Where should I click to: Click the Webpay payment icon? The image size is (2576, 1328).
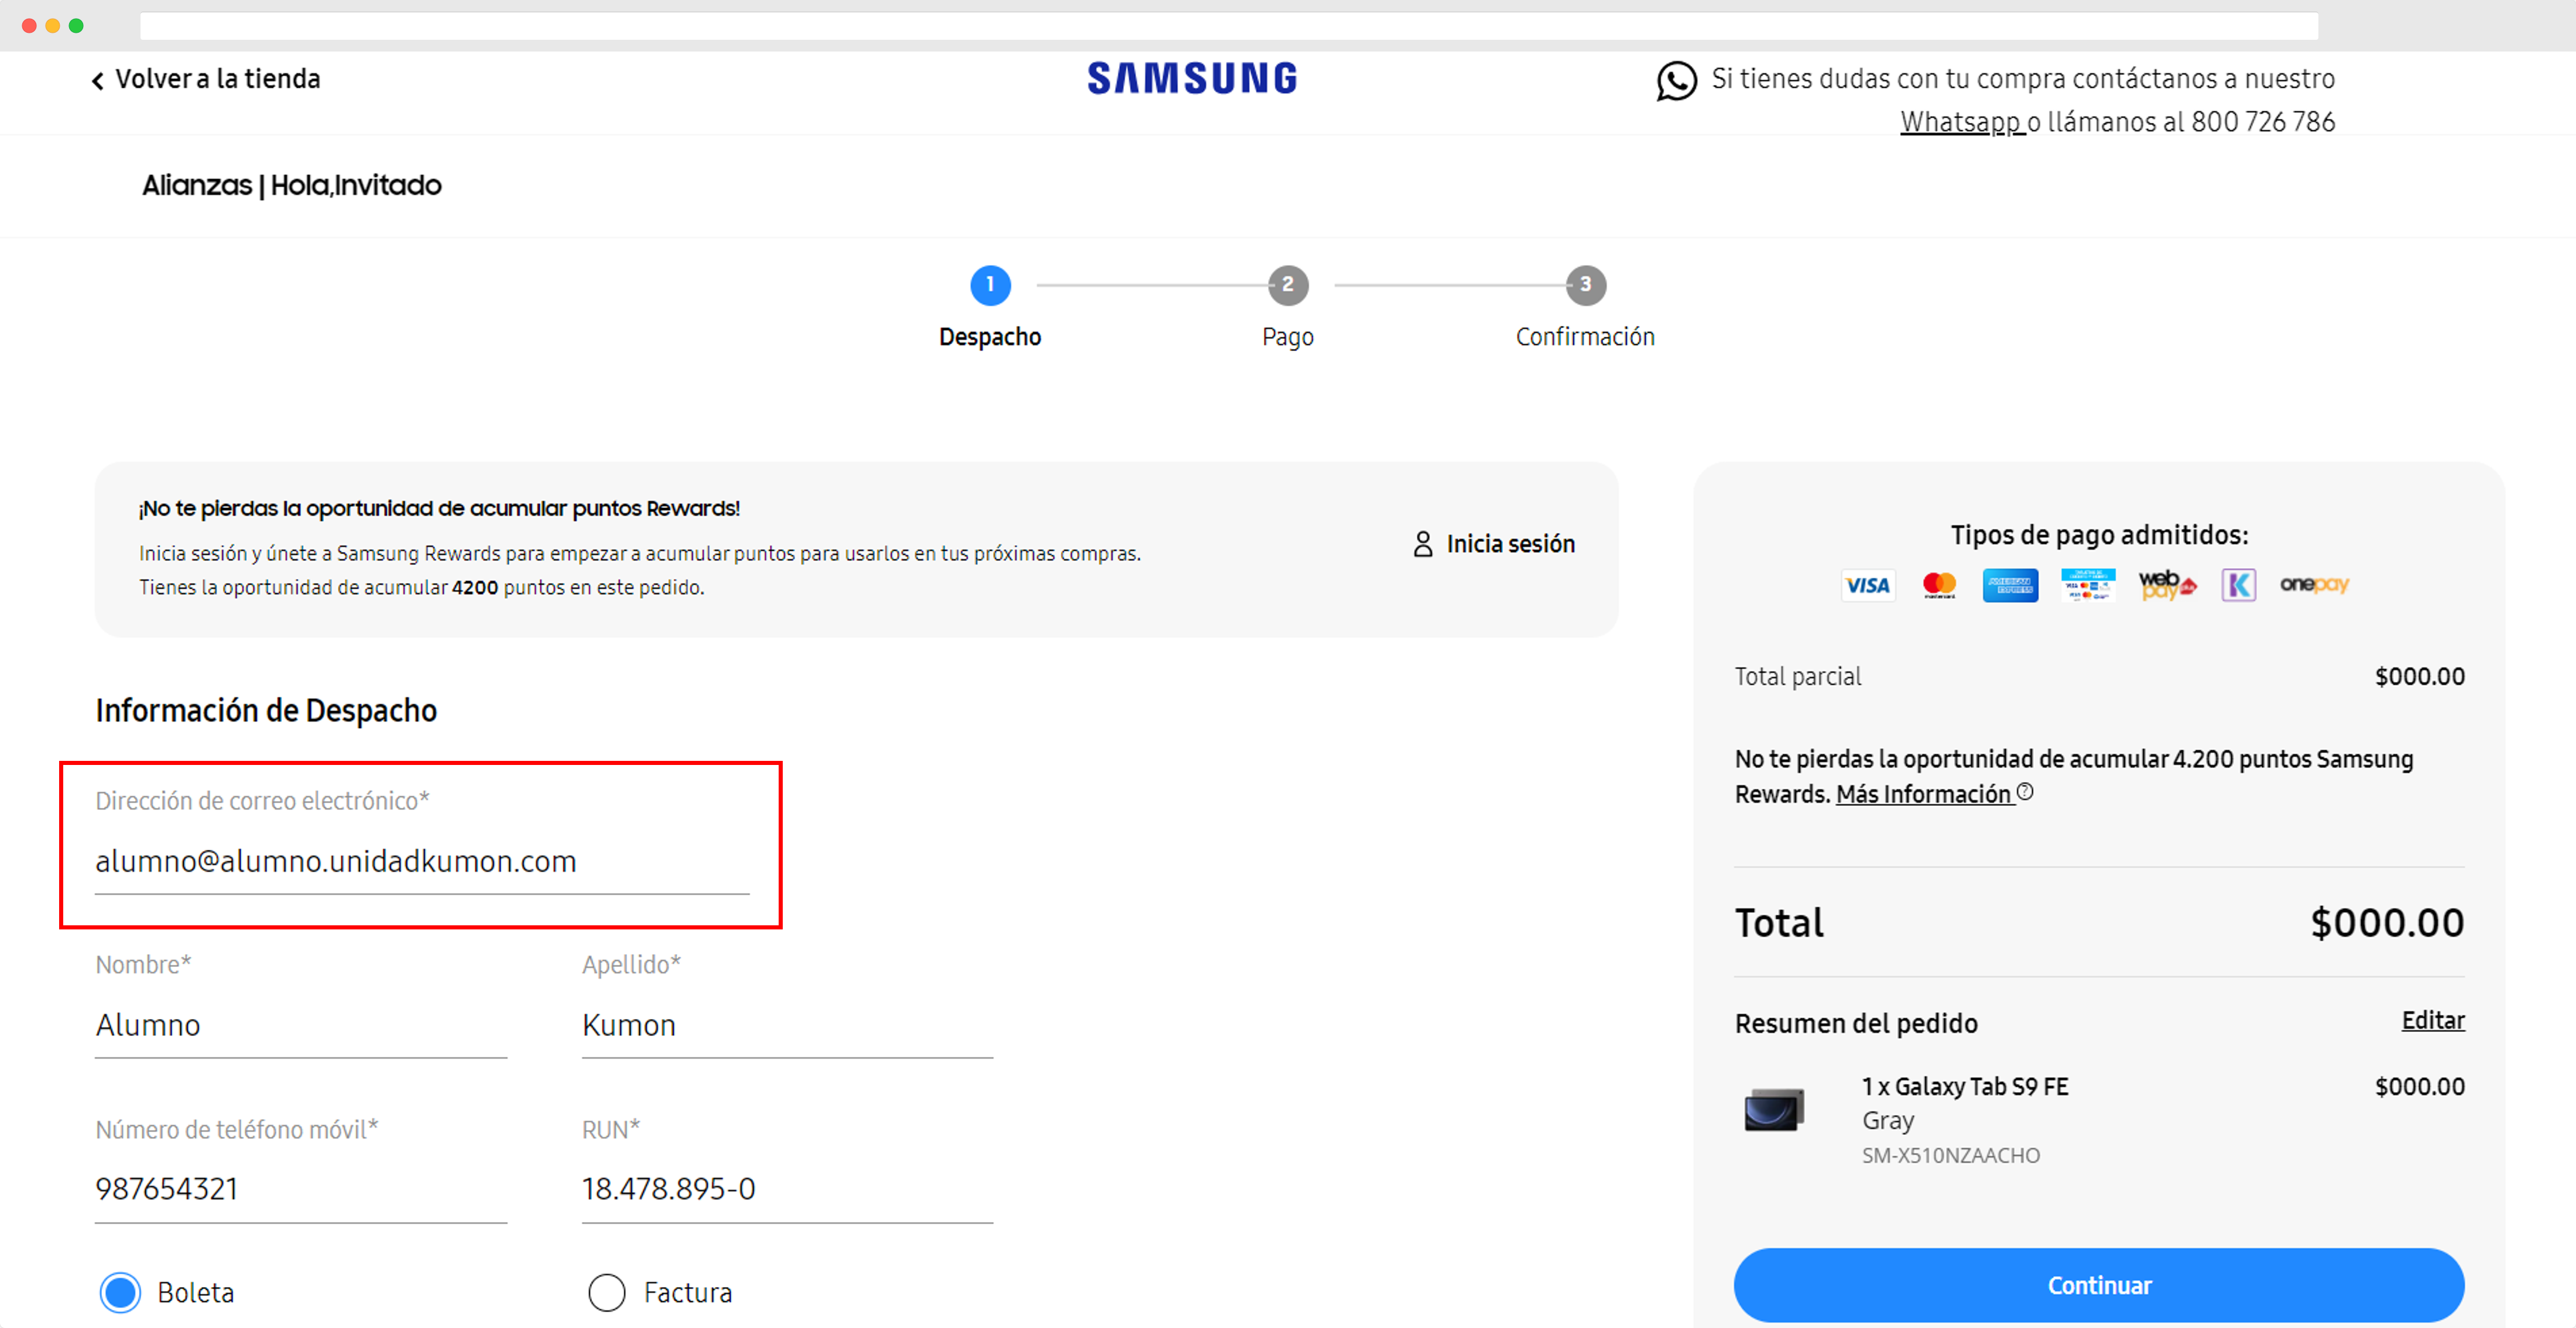(x=2166, y=585)
